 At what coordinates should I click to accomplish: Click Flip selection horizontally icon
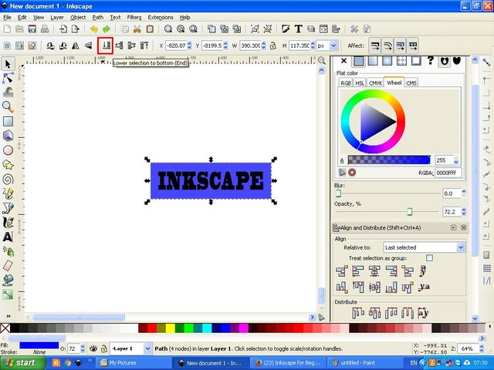tap(76, 46)
